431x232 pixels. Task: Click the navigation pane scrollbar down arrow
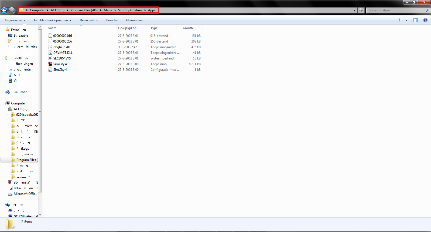point(40,215)
